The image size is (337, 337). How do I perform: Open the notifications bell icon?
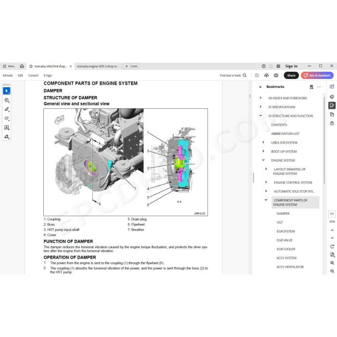point(271,66)
